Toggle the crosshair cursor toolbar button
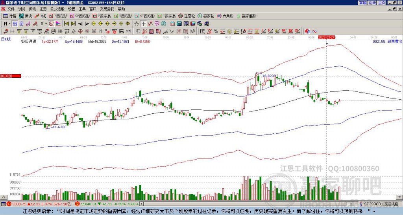The width and height of the screenshot is (403, 215). click(x=144, y=24)
